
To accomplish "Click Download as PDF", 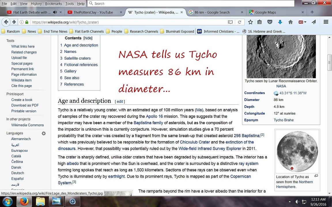I will pos(25,105).
